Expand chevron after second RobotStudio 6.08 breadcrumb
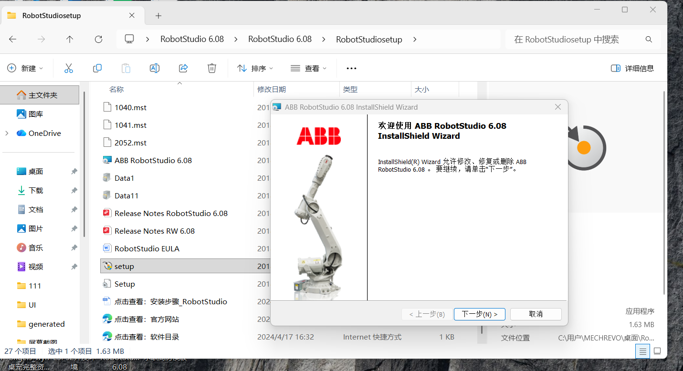Screen dimensions: 683x371 coord(324,39)
